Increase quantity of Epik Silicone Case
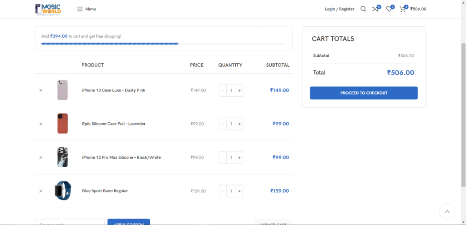The image size is (466, 225). coord(239,124)
